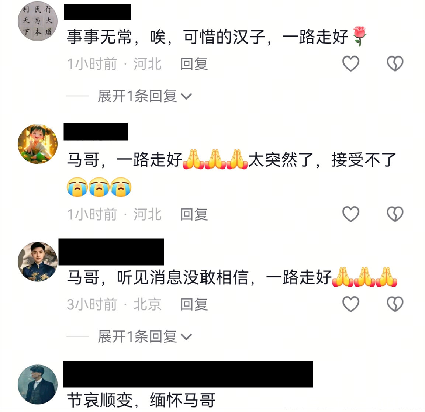
Task: Like the comment '马哥，一路走好 太突然了'
Action: pos(351,214)
